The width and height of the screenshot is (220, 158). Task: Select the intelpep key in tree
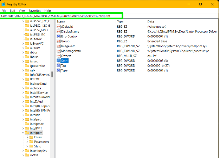(x=35, y=119)
